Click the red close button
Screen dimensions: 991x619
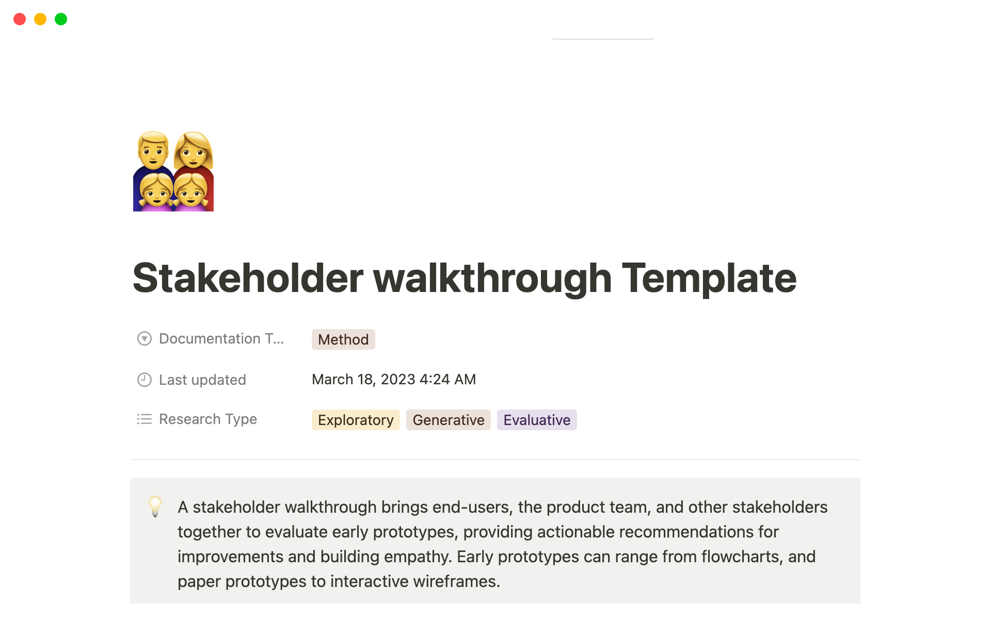pos(18,19)
